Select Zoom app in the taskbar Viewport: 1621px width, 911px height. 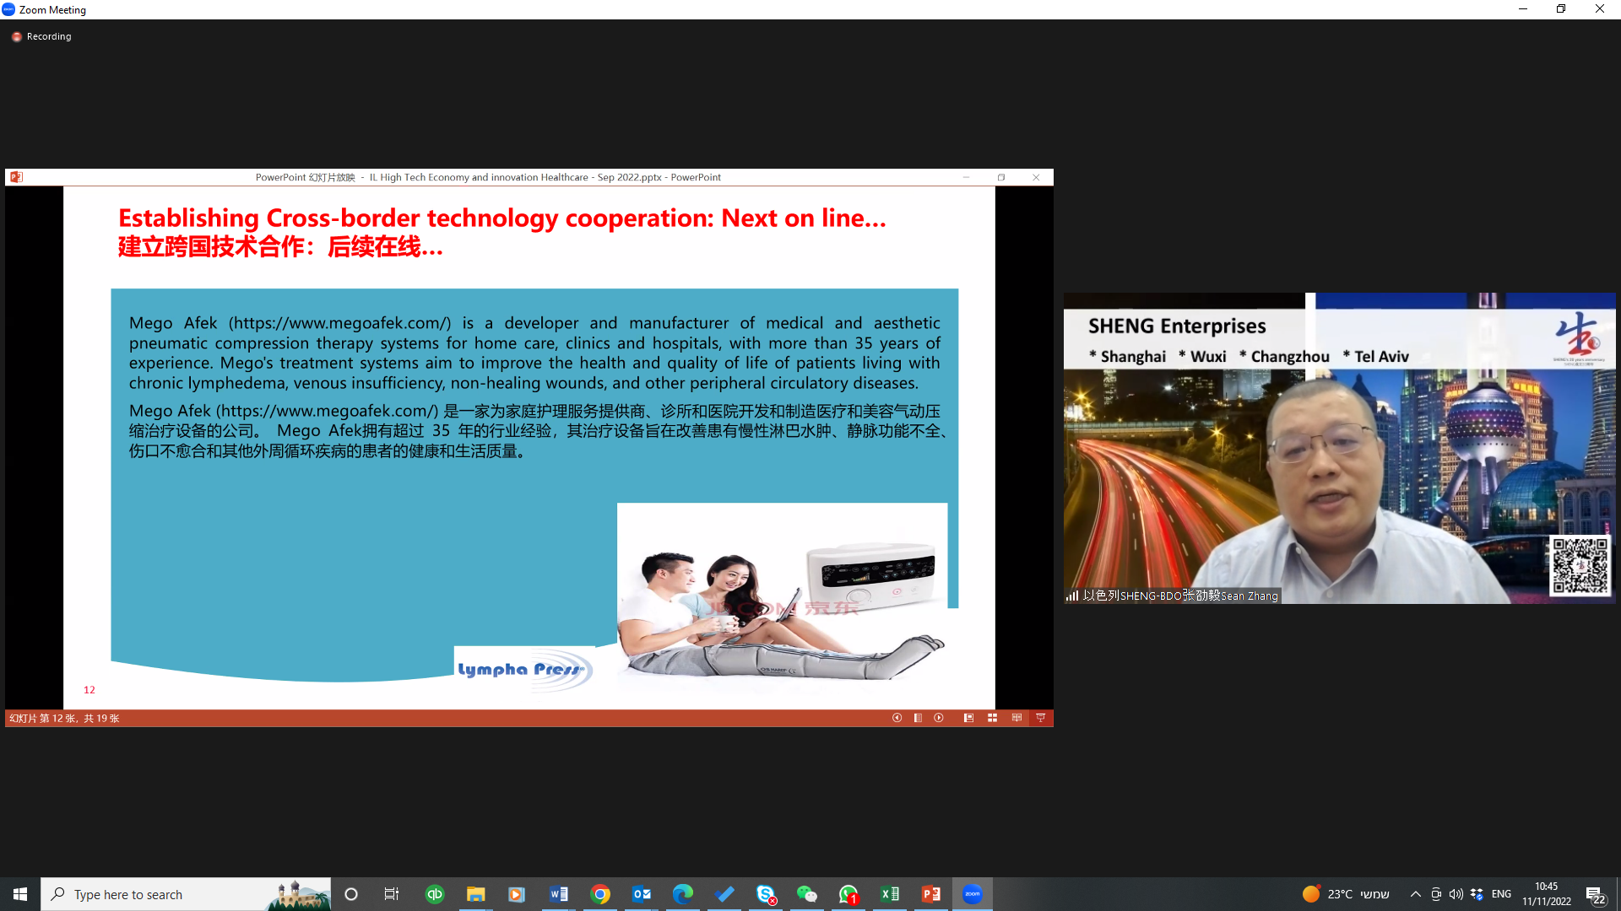point(973,894)
